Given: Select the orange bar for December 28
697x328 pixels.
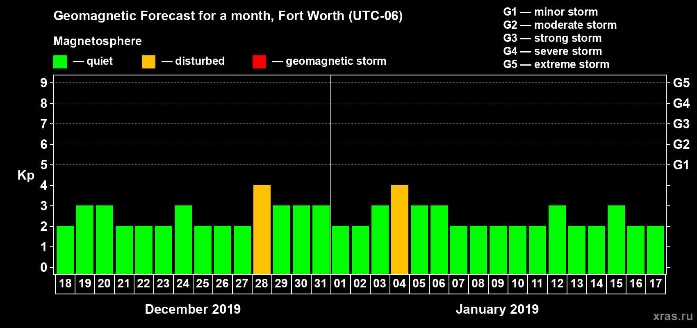Looking at the screenshot, I should tap(262, 229).
